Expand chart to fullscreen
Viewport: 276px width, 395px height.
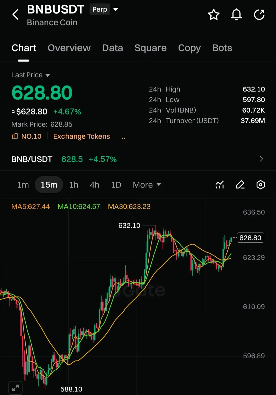pos(15,388)
